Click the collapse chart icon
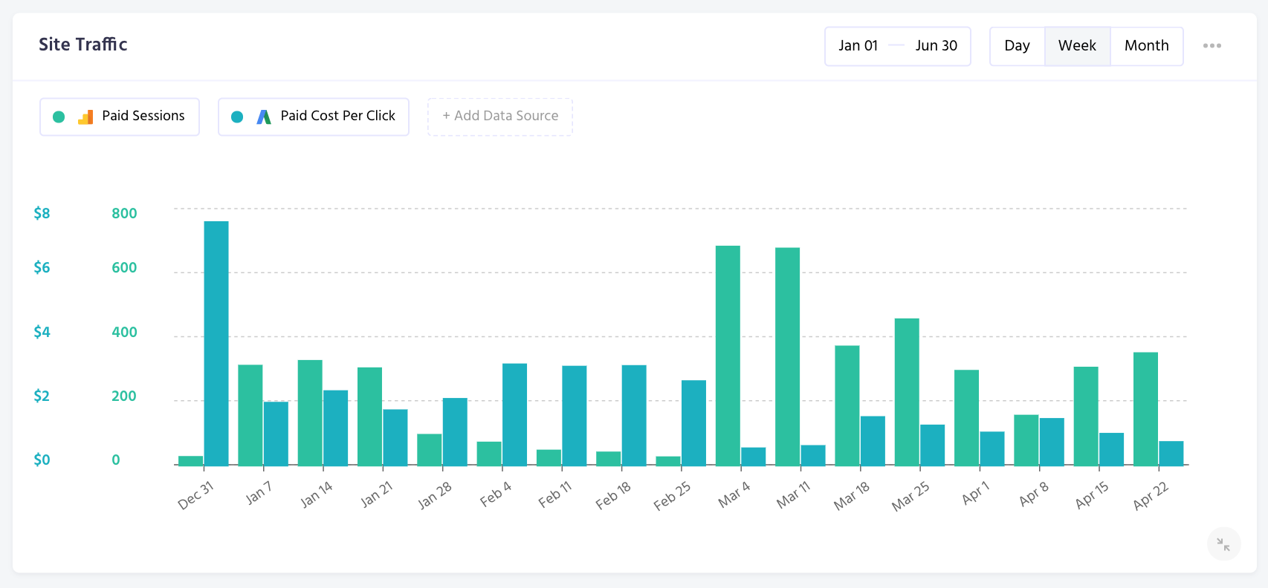1268x588 pixels. pos(1223,544)
